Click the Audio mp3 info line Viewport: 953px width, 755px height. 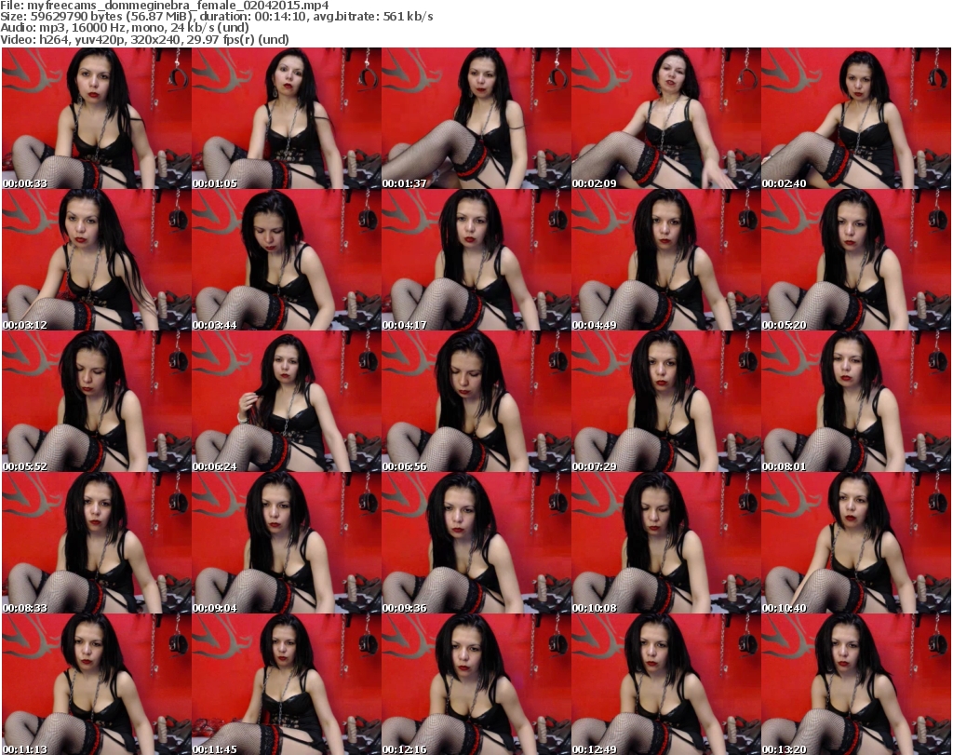125,28
